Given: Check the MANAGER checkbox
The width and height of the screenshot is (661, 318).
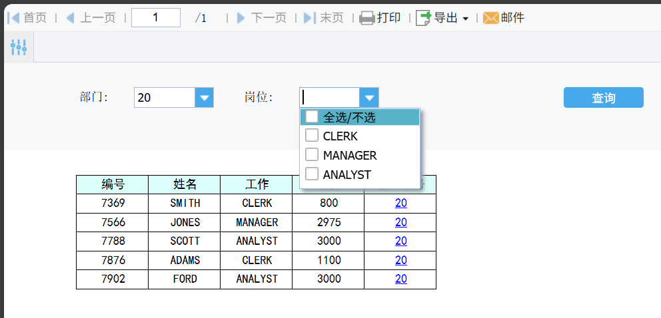Looking at the screenshot, I should tap(312, 155).
